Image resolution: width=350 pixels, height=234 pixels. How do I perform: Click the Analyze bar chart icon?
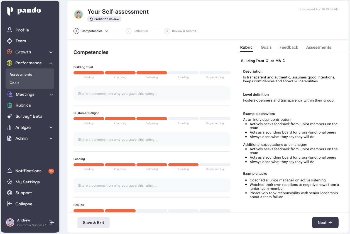coord(9,127)
